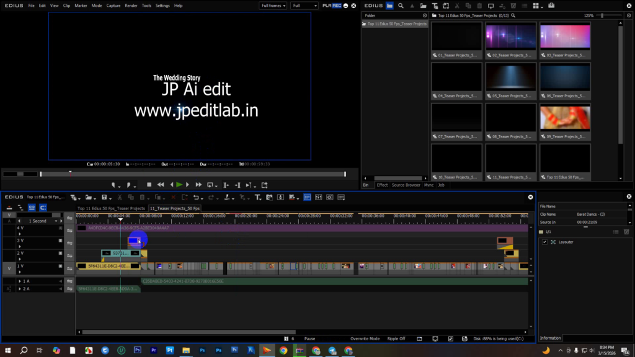Switch to Top 11 Edius 50 Fps_Teaser Projects sequence tab
The height and width of the screenshot is (357, 635).
pos(111,208)
